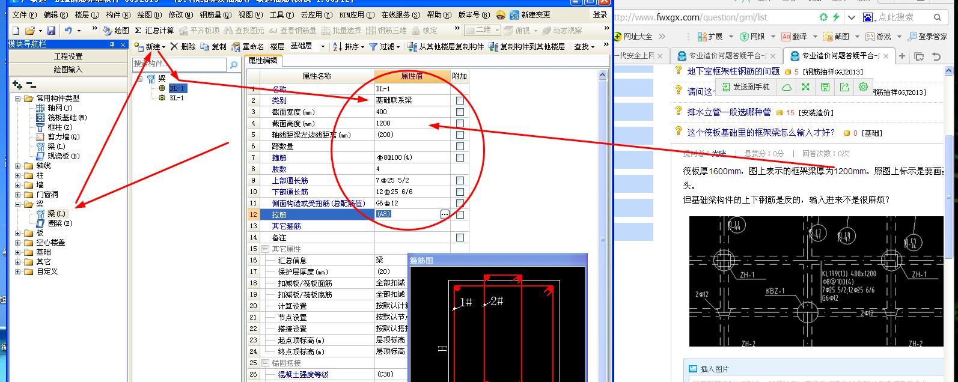Select 筏板基础(M) in the navigation tree

click(x=62, y=117)
